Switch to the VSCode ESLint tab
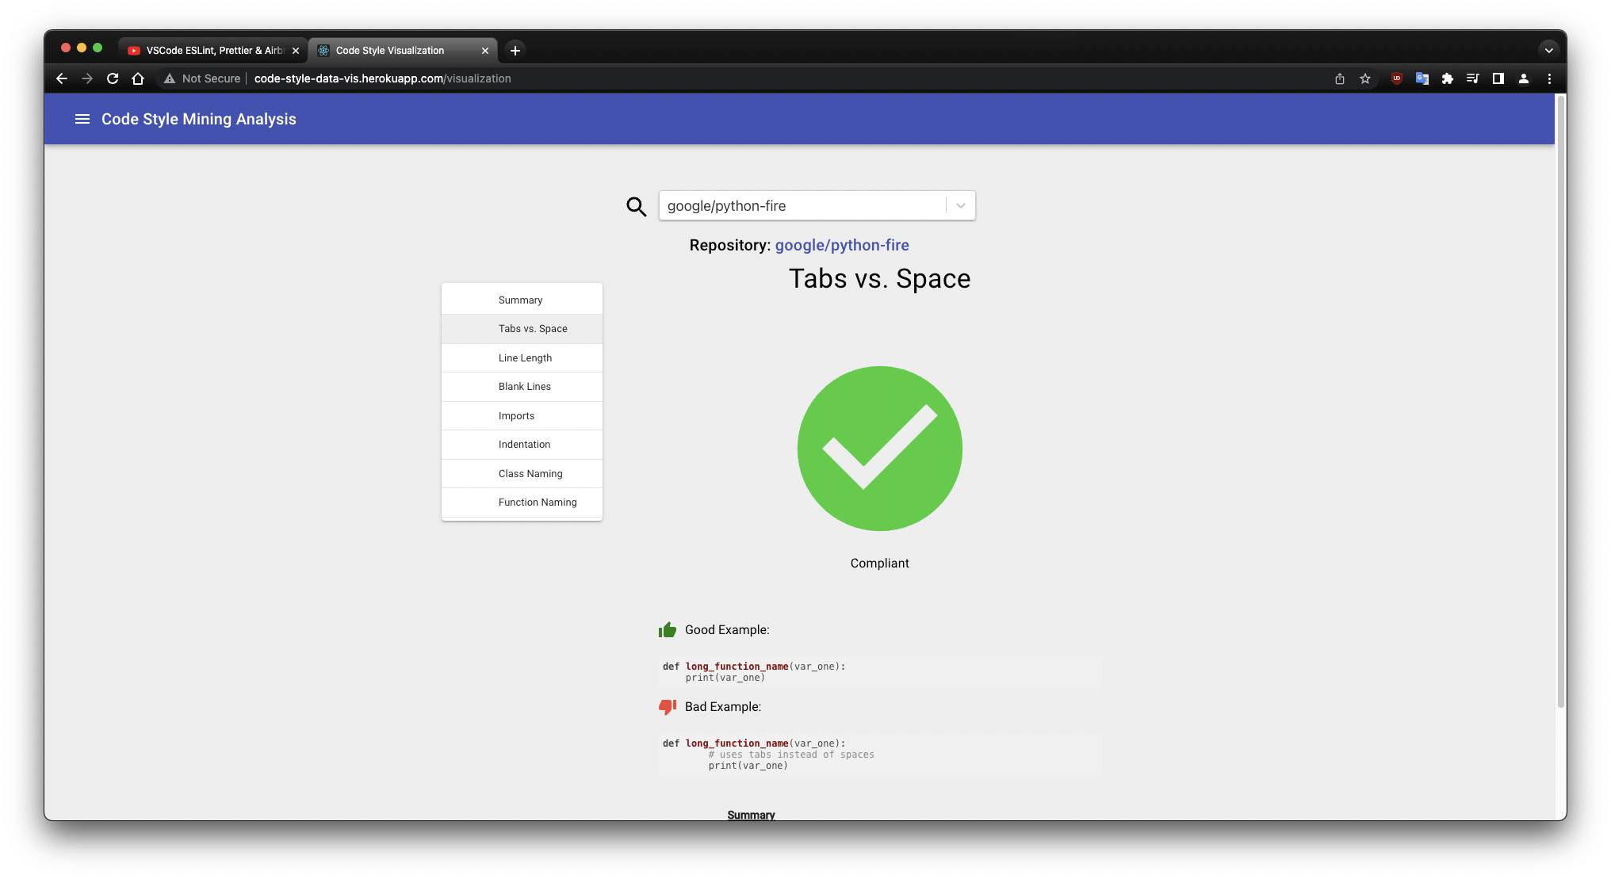 point(214,50)
